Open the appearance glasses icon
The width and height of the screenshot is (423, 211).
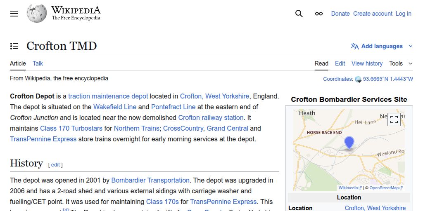click(319, 14)
